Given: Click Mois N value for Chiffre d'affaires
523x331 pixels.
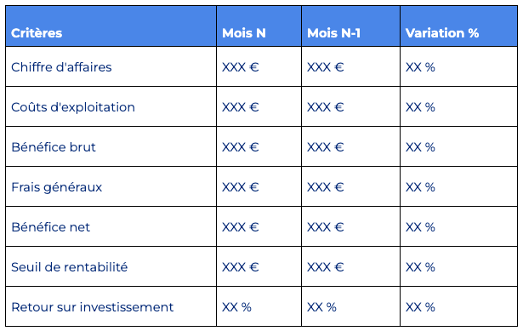Looking at the screenshot, I should click(x=259, y=66).
